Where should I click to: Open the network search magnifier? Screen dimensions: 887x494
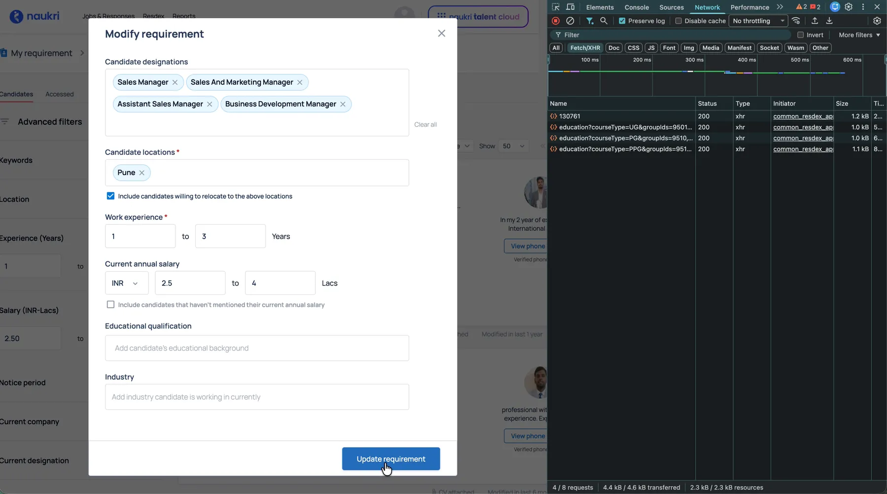tap(604, 21)
